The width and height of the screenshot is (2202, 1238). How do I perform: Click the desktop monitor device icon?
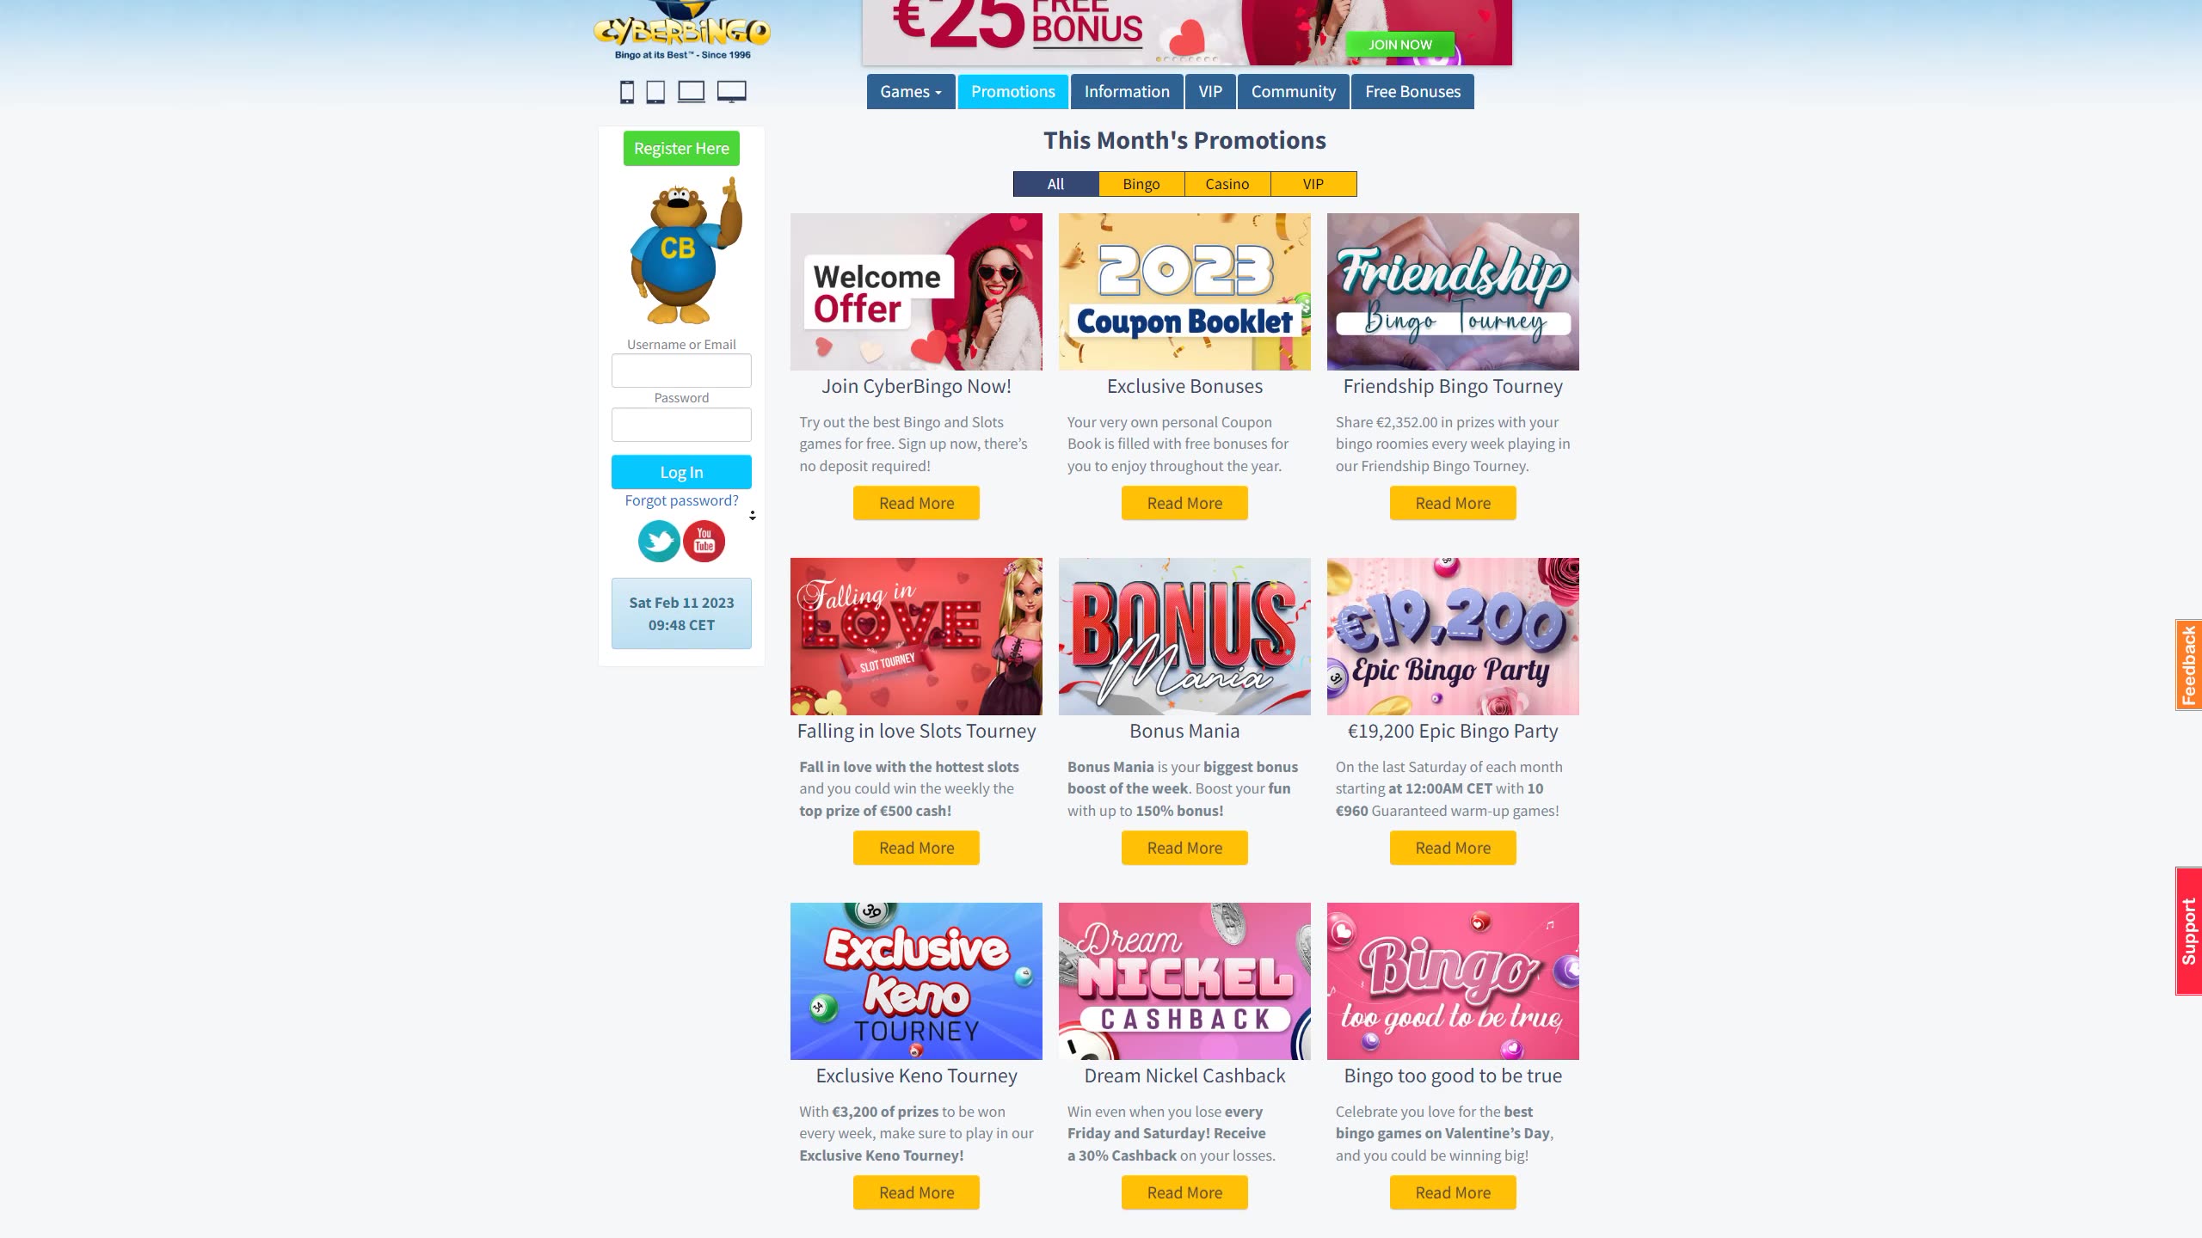[x=732, y=92]
